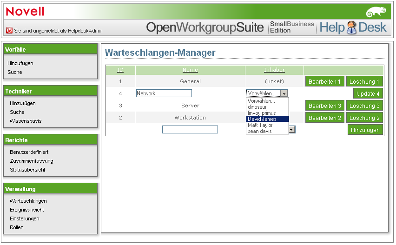Open the 'Wissensbasis' link
This screenshot has height=245, width=396.
coord(26,121)
